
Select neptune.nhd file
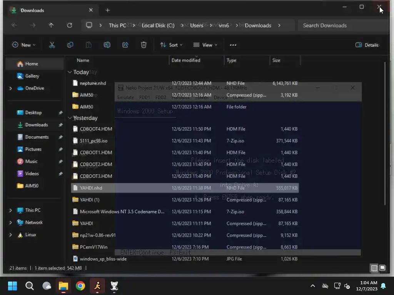tap(185, 83)
